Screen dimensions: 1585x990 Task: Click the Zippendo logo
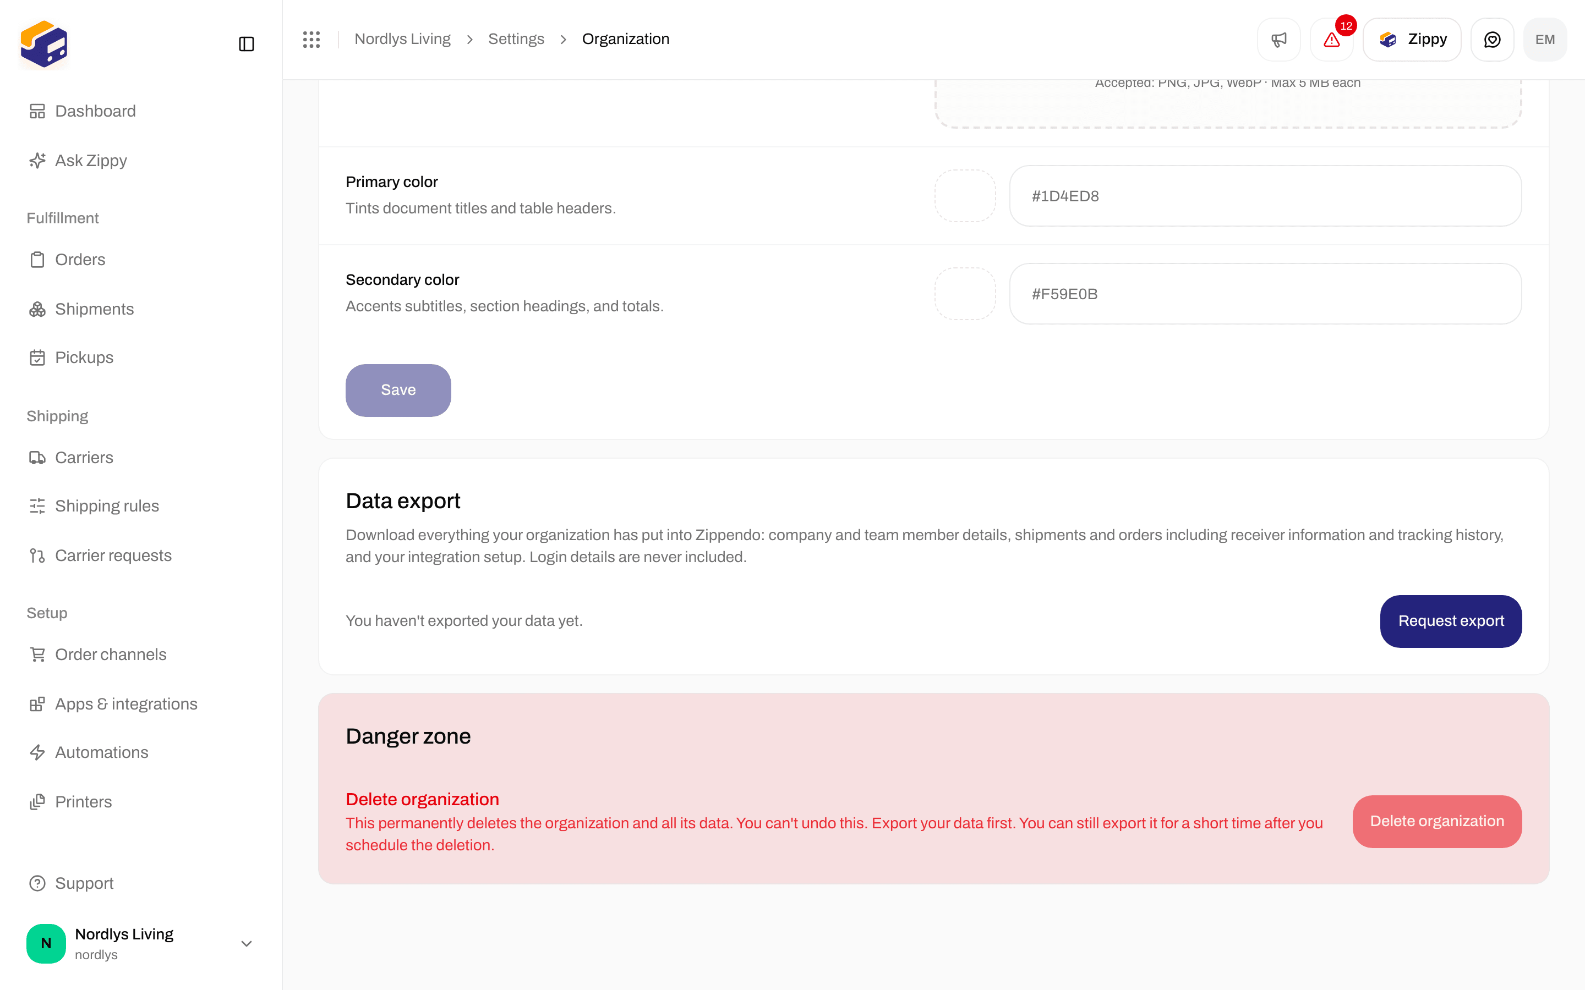click(x=44, y=44)
